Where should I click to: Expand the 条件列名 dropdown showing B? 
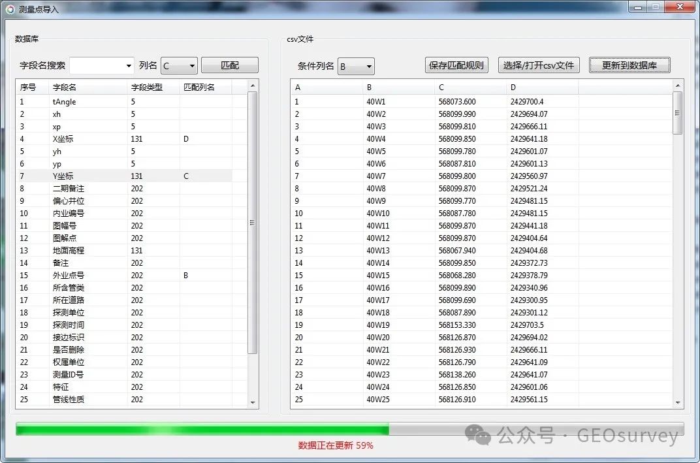coord(356,67)
